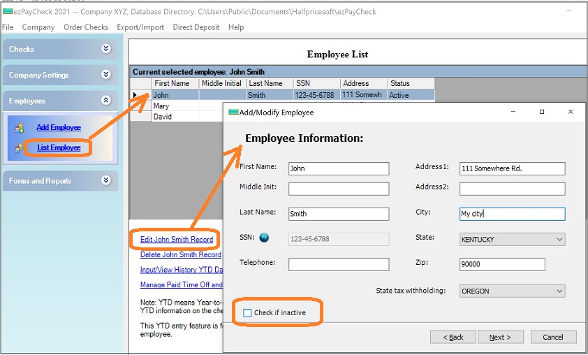The height and width of the screenshot is (355, 588).
Task: Click the Add/Modify Employee dialog icon
Action: tap(233, 112)
